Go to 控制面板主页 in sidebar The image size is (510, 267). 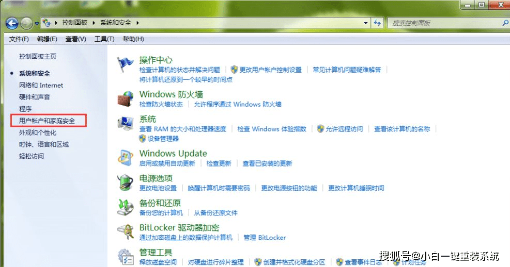click(37, 57)
